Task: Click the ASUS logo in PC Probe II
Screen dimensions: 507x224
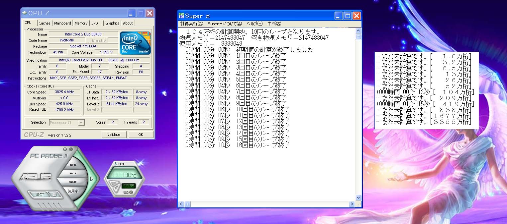Action: [35, 178]
